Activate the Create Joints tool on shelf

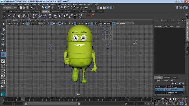(14, 16)
